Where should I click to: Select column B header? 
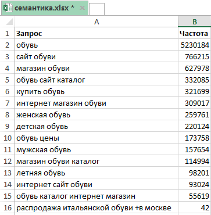click(195, 21)
